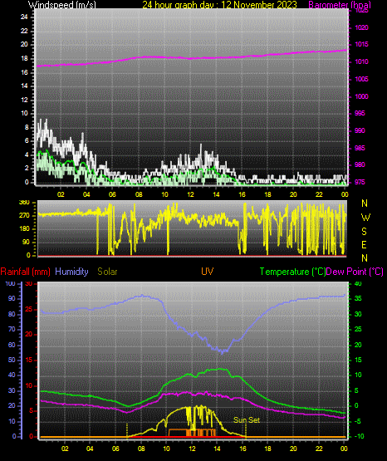Image resolution: width=387 pixels, height=461 pixels.
Task: Click the 16 windspeed axis label
Action: click(x=24, y=72)
